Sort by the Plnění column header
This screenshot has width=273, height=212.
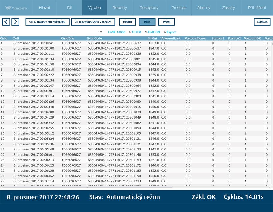click(152, 39)
